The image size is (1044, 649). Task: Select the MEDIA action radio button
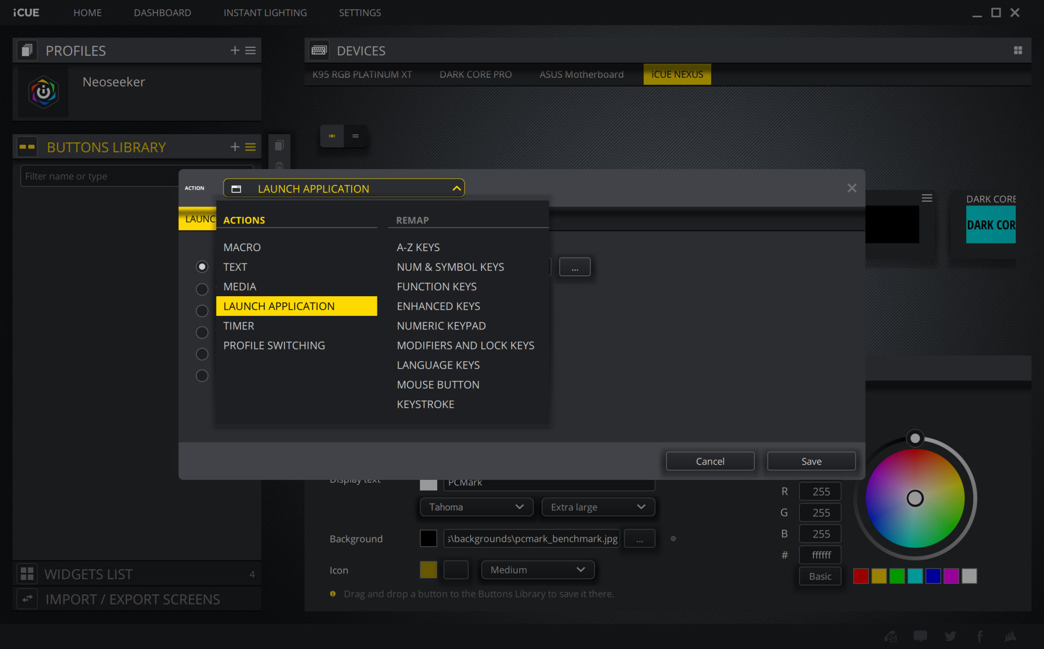[x=202, y=289]
